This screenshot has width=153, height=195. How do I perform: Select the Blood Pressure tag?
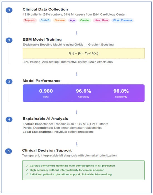122,20
